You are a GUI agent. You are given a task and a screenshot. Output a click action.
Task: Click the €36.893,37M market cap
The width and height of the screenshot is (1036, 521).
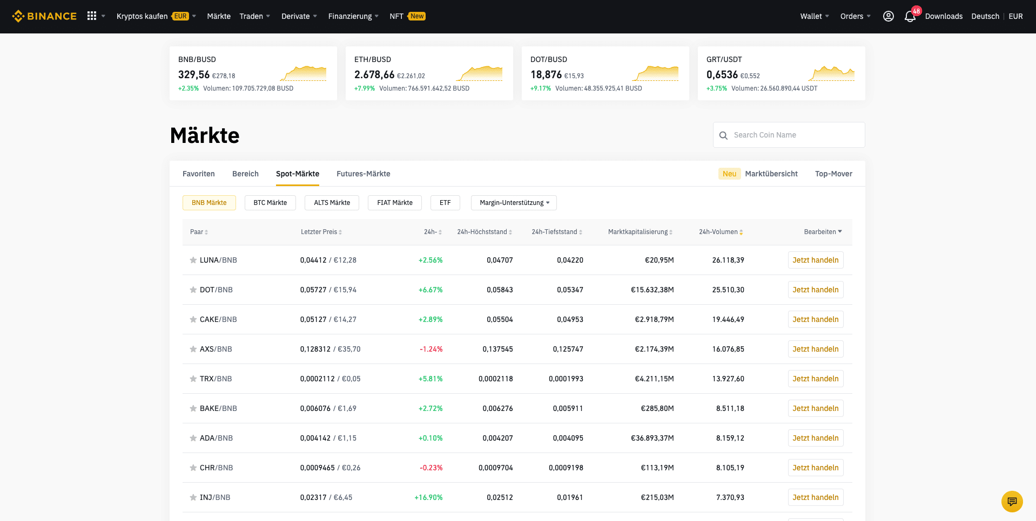(652, 438)
